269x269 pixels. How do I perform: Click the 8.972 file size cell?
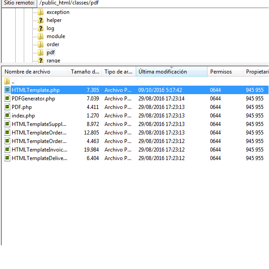93,124
